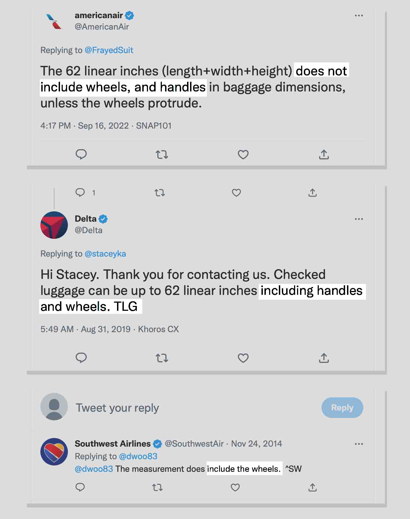
Task: Open more options on americanair tweet
Action: 359,16
